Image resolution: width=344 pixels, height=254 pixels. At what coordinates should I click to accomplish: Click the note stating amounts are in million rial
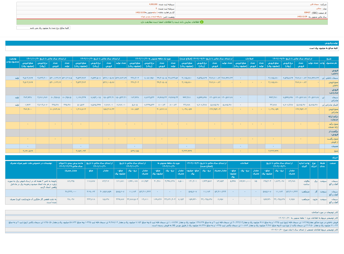pos(49,28)
